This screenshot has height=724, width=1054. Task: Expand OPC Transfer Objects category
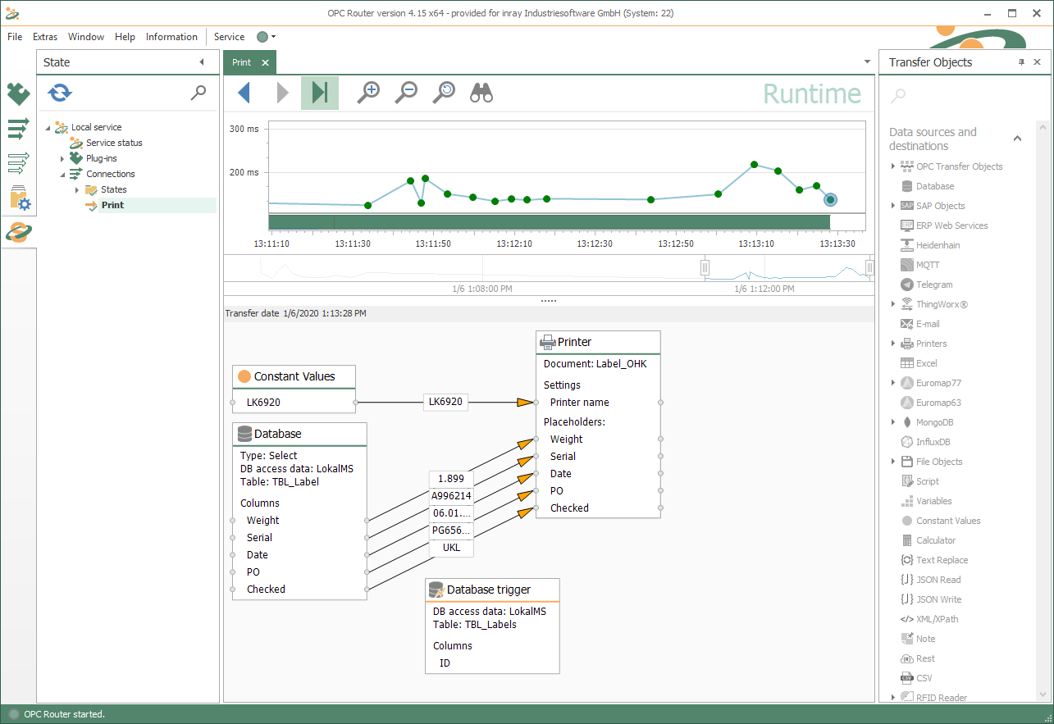point(893,166)
